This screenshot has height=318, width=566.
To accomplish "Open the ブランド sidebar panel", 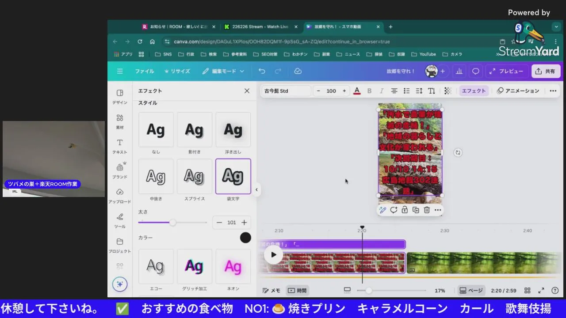I will click(x=120, y=170).
